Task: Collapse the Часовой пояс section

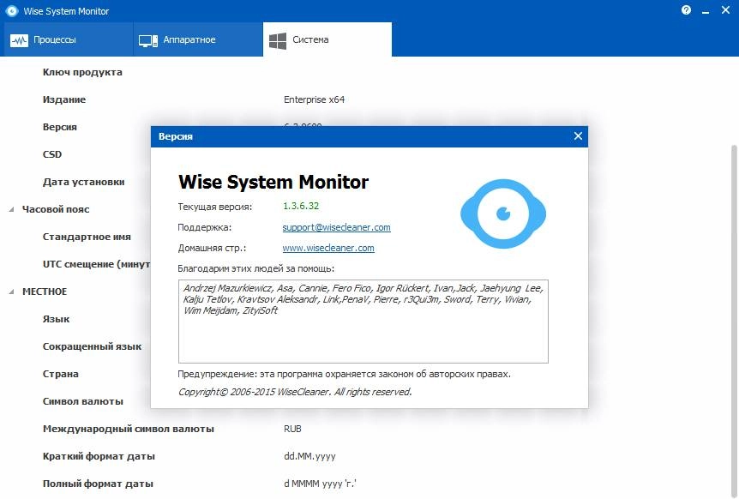Action: (x=11, y=209)
